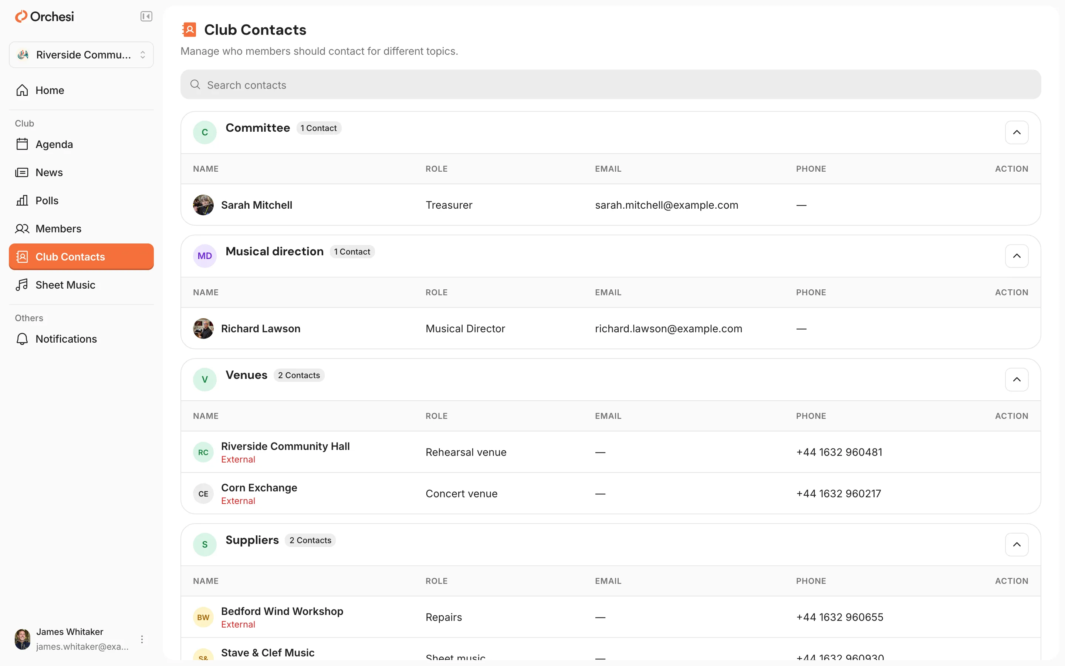Open the Riverside Community club switcher

pyautogui.click(x=81, y=55)
